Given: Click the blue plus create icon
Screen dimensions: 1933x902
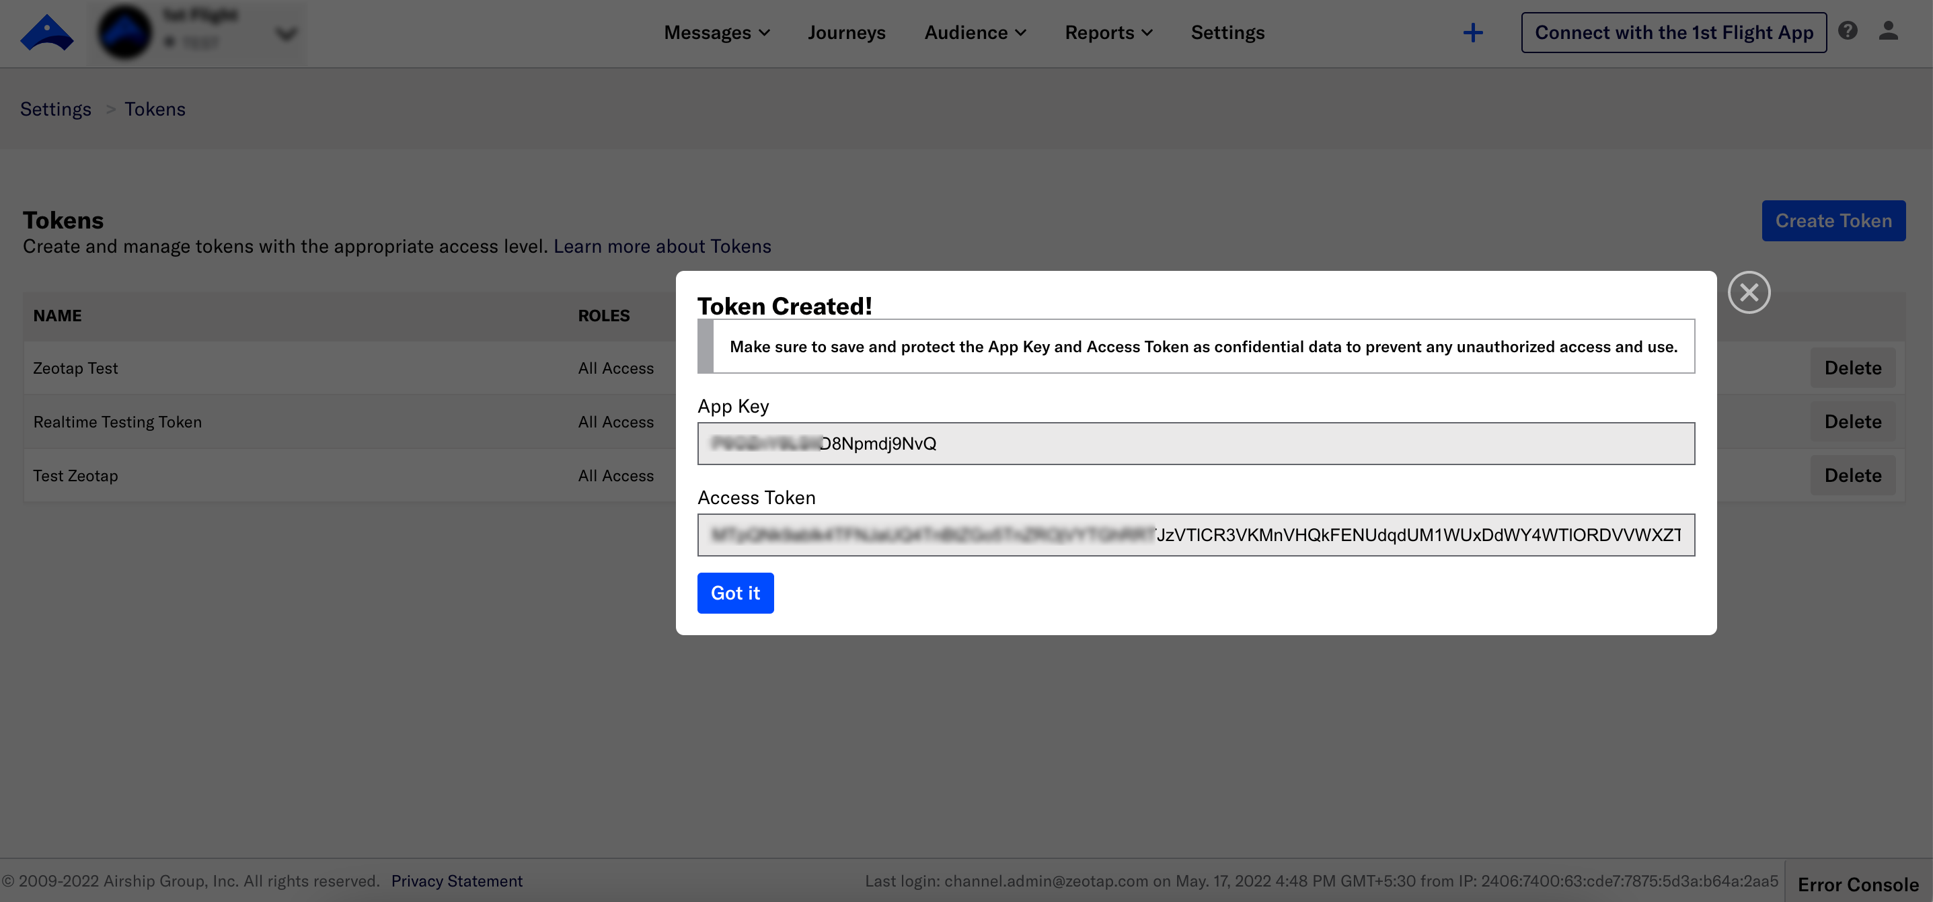Looking at the screenshot, I should (1472, 32).
